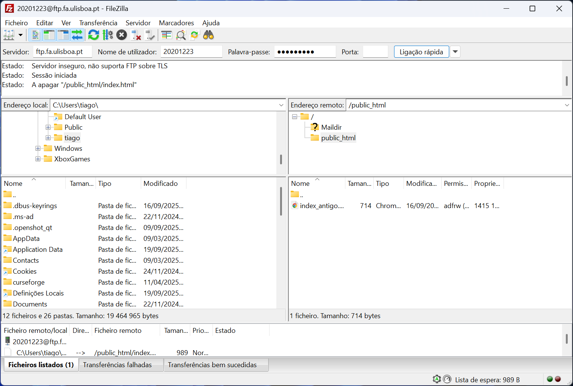This screenshot has height=386, width=573.
Task: Open the local address path dropdown
Action: 281,105
